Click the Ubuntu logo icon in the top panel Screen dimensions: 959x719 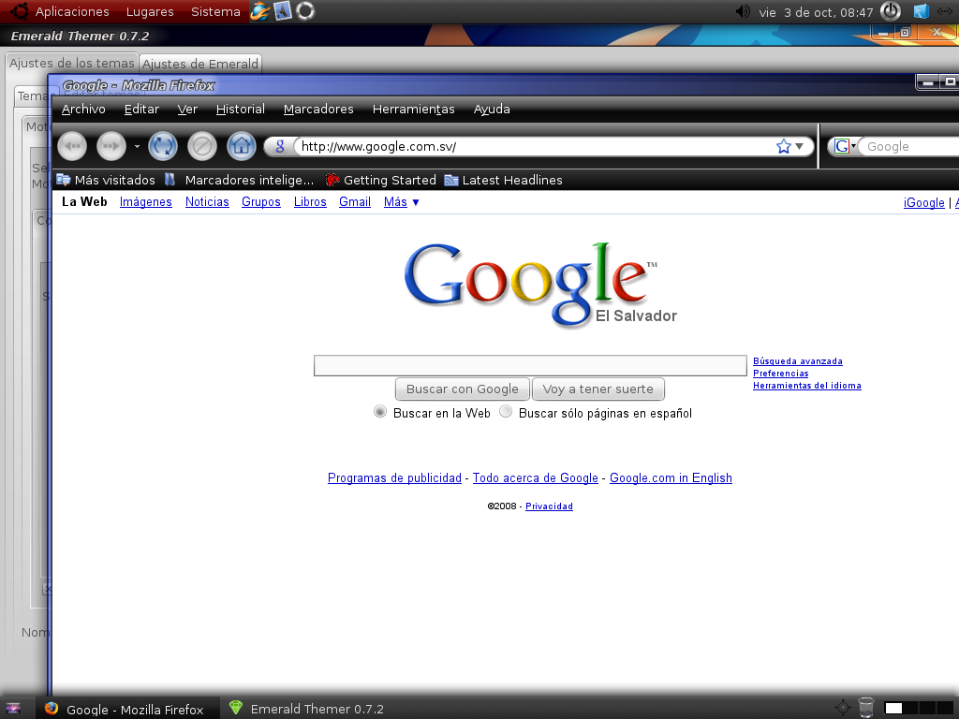[19, 11]
